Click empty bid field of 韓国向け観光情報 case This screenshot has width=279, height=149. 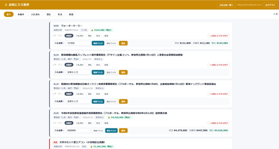point(78,102)
